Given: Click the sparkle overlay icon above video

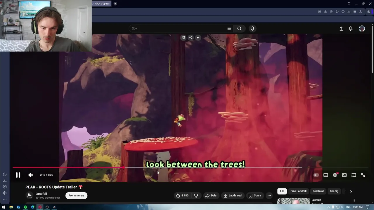Looking at the screenshot, I should pyautogui.click(x=191, y=38).
